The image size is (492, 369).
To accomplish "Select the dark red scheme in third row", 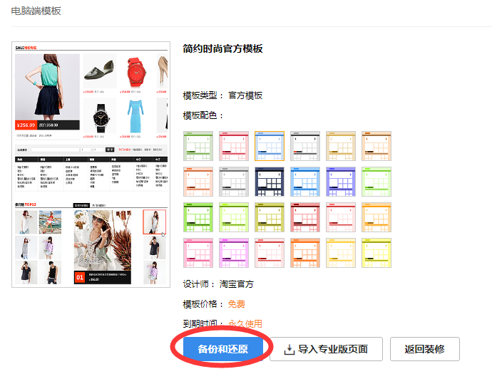I will click(x=305, y=217).
